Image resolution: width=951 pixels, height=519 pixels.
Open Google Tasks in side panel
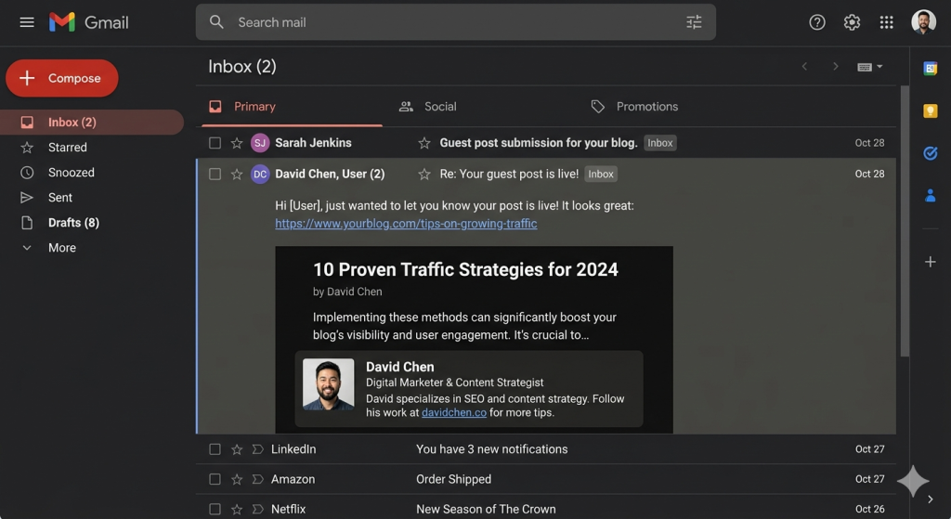tap(930, 153)
